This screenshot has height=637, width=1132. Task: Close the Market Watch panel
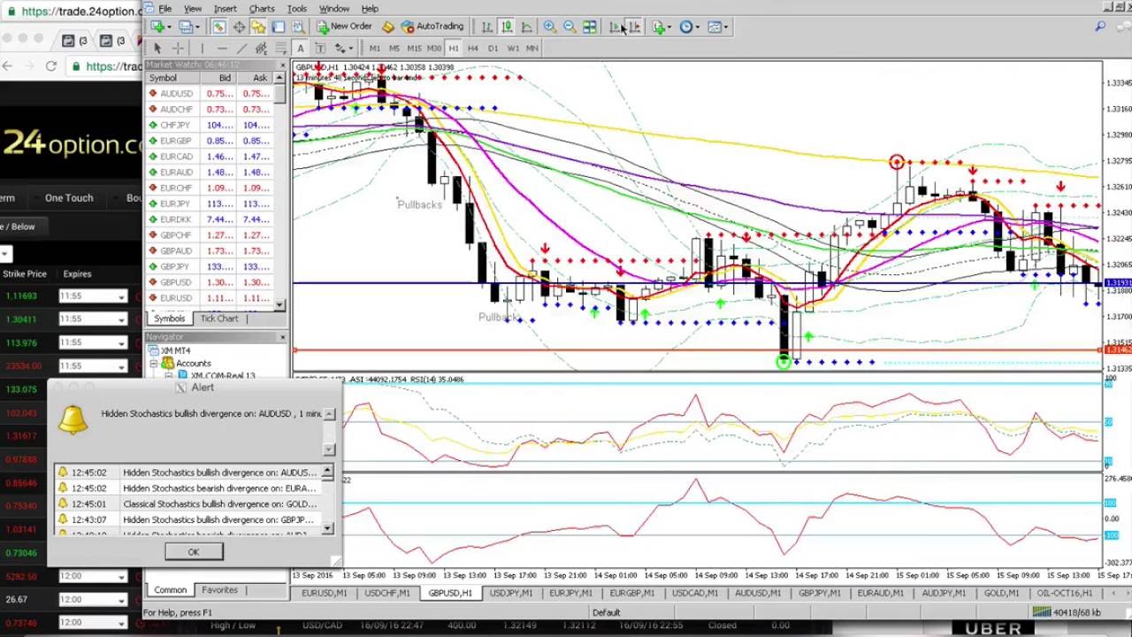pyautogui.click(x=282, y=65)
